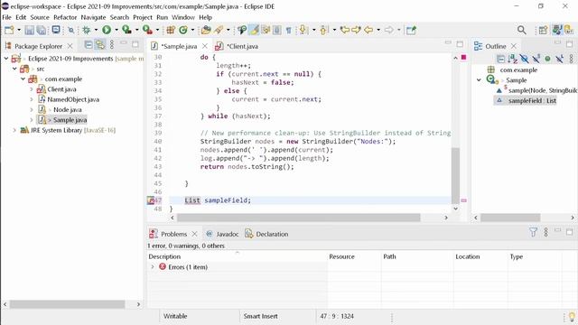
Task: Open dropdown arrow next to Run button
Action: [117, 30]
